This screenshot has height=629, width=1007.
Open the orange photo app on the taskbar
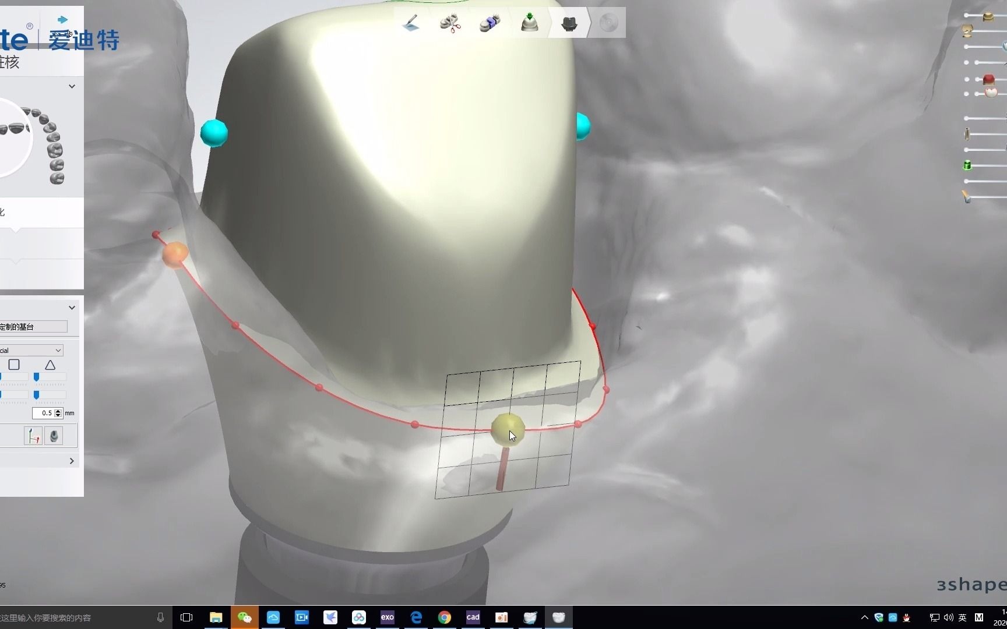(502, 617)
